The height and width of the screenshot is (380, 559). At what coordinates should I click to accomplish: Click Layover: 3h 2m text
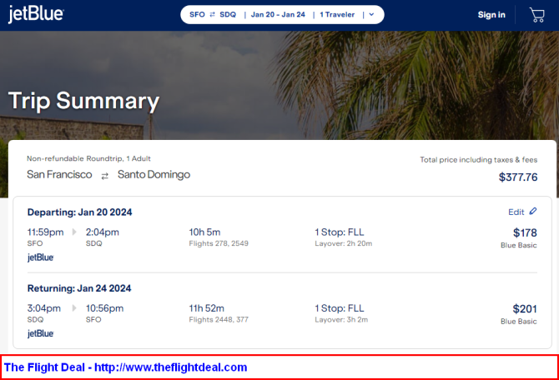tap(341, 320)
